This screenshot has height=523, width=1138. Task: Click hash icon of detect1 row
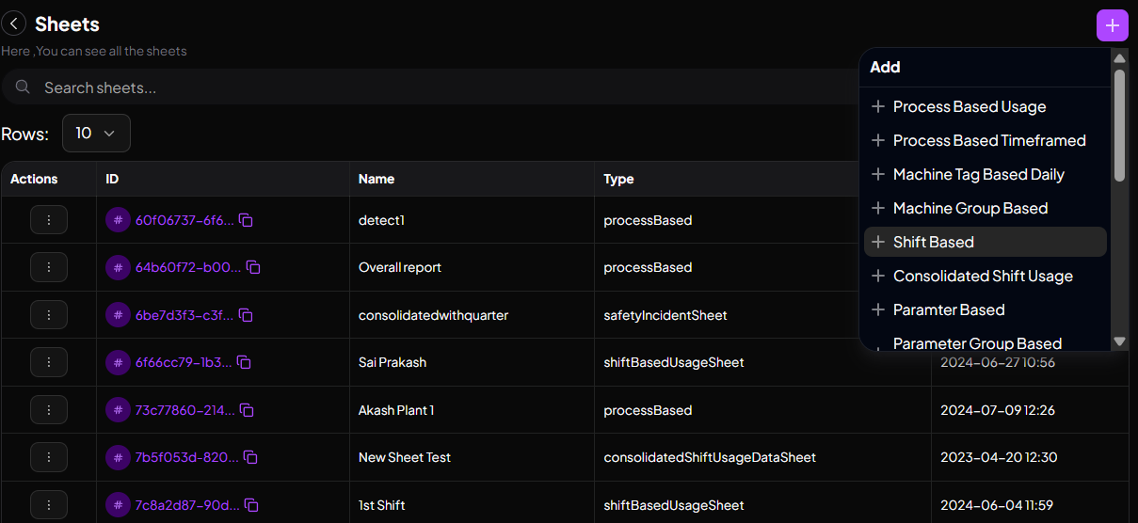click(118, 220)
